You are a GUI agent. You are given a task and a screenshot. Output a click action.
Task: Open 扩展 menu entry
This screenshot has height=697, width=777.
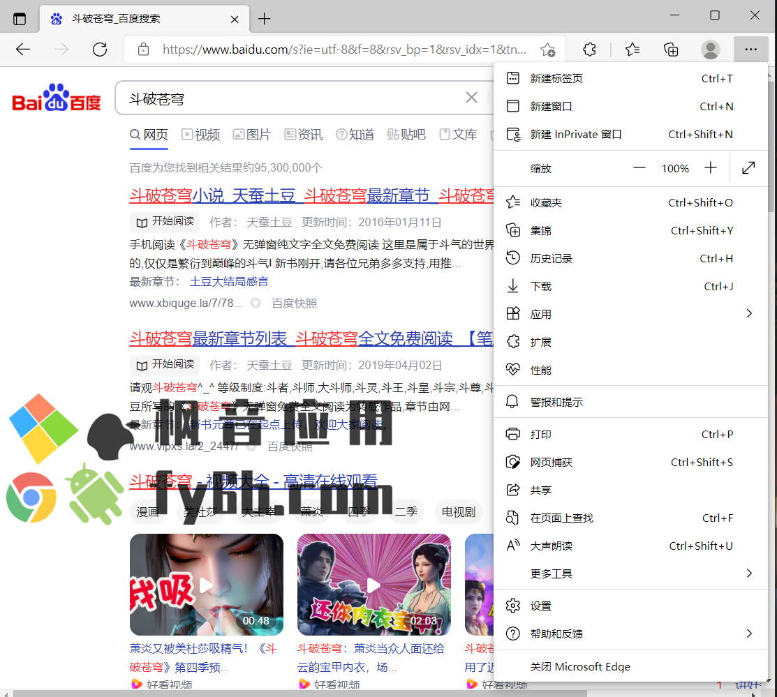click(x=630, y=343)
